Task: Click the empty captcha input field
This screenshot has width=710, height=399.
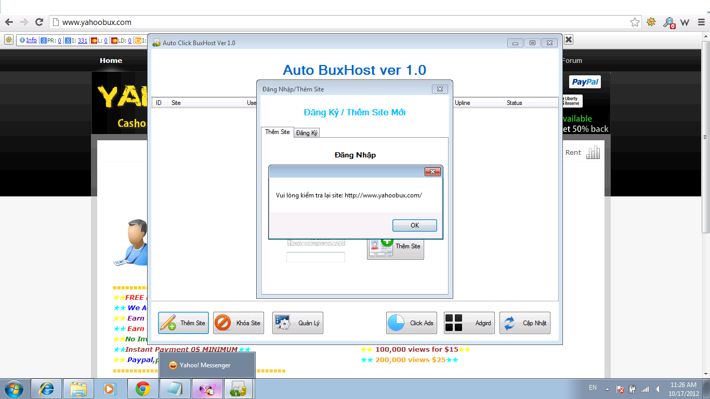Action: [x=315, y=257]
